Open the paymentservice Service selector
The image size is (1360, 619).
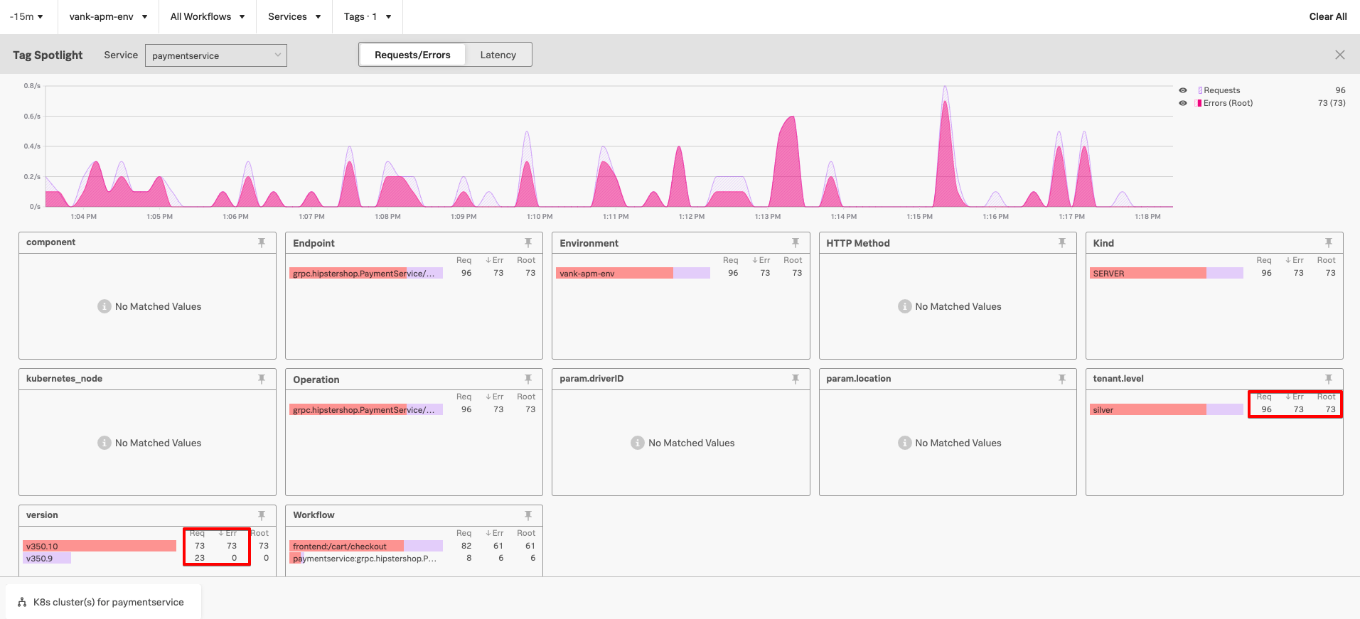(x=216, y=55)
